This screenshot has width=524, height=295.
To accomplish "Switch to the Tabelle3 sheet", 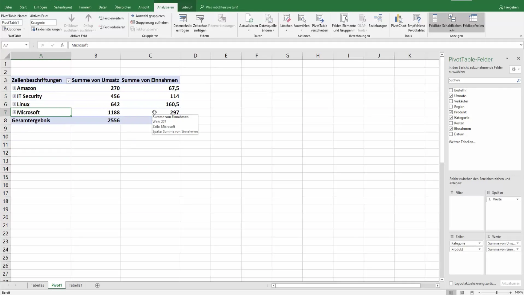I will click(37, 285).
